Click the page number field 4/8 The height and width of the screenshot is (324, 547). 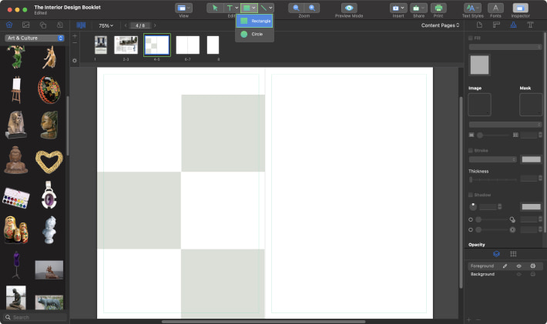click(140, 25)
